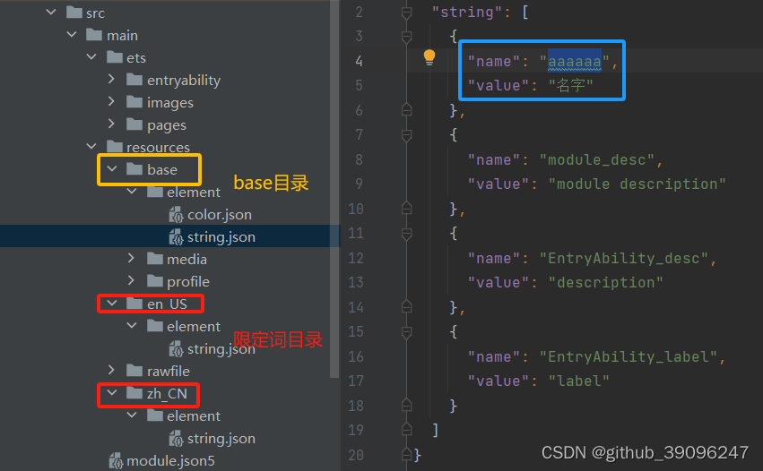Expand the entryability folder
This screenshot has width=763, height=471.
(111, 79)
